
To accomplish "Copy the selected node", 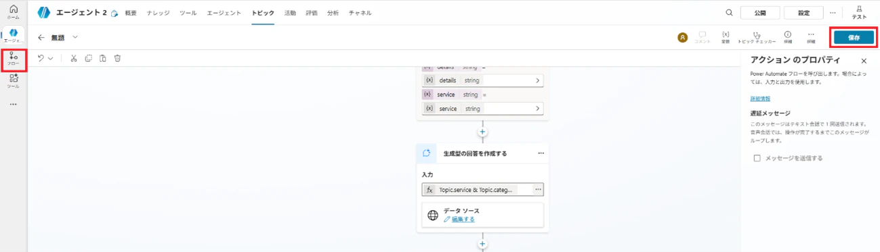I will (x=89, y=59).
